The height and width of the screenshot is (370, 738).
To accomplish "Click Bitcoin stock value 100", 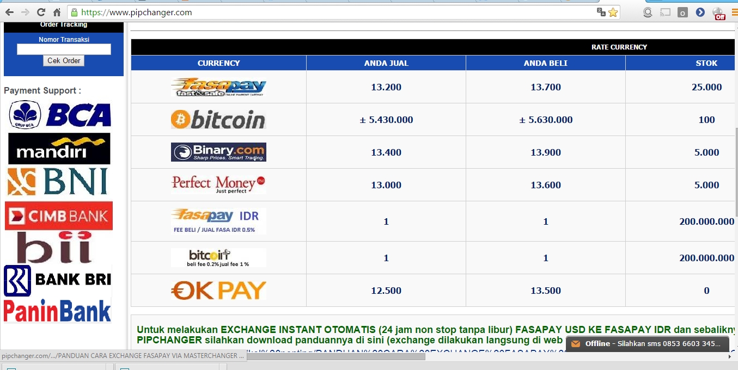I will coord(706,120).
